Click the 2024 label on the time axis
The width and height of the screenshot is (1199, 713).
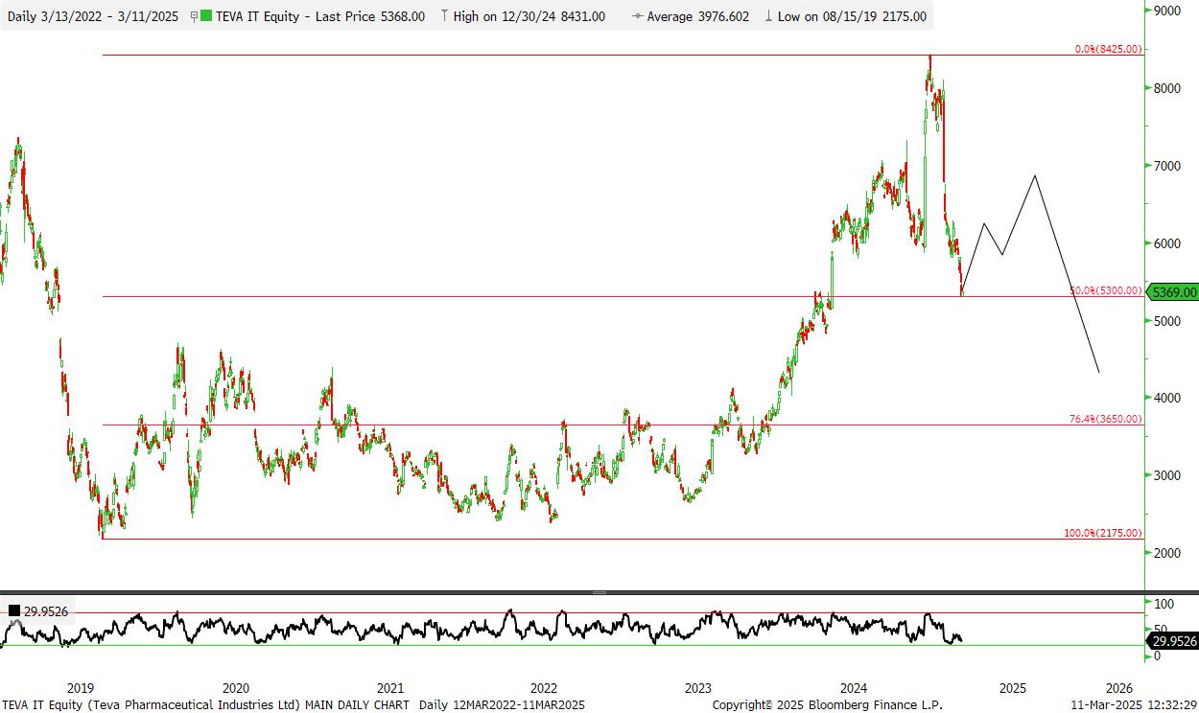tap(853, 688)
